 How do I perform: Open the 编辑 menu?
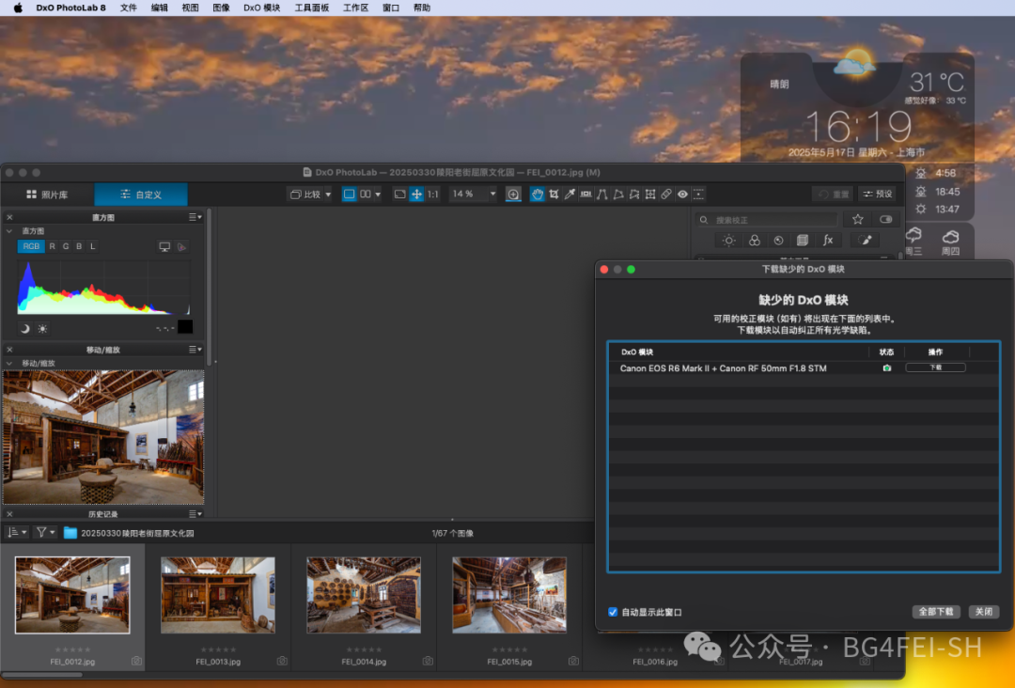(159, 8)
